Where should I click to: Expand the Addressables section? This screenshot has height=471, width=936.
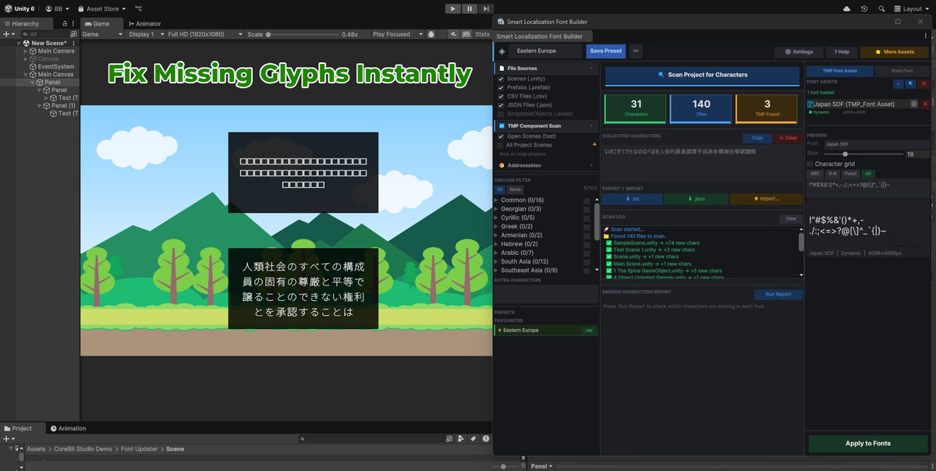click(546, 165)
